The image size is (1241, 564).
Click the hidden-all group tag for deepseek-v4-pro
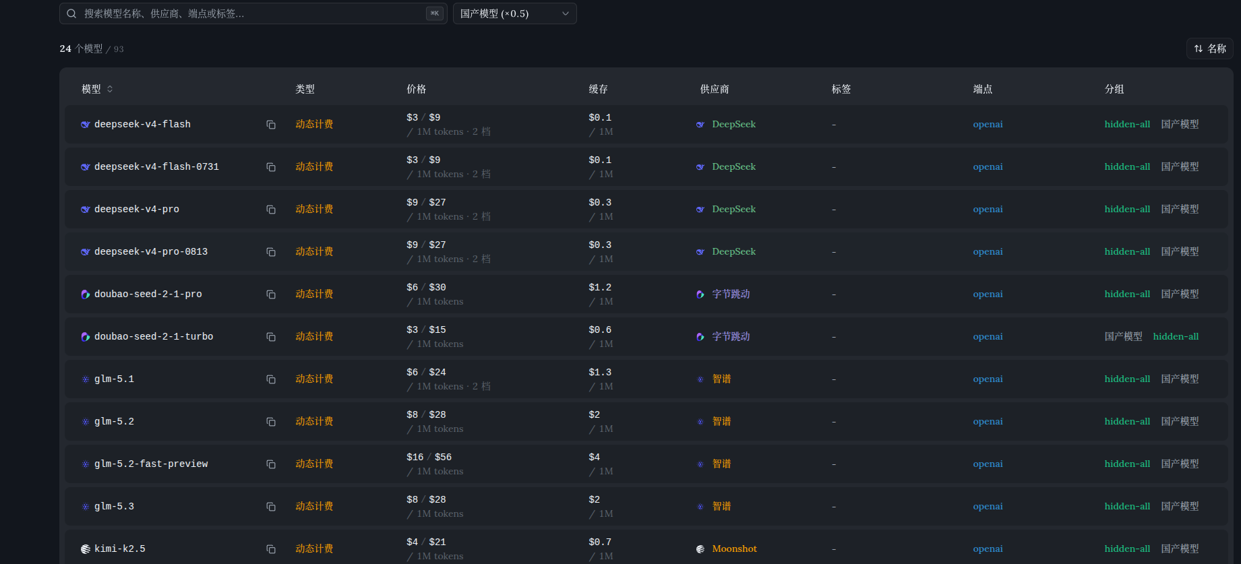1128,210
